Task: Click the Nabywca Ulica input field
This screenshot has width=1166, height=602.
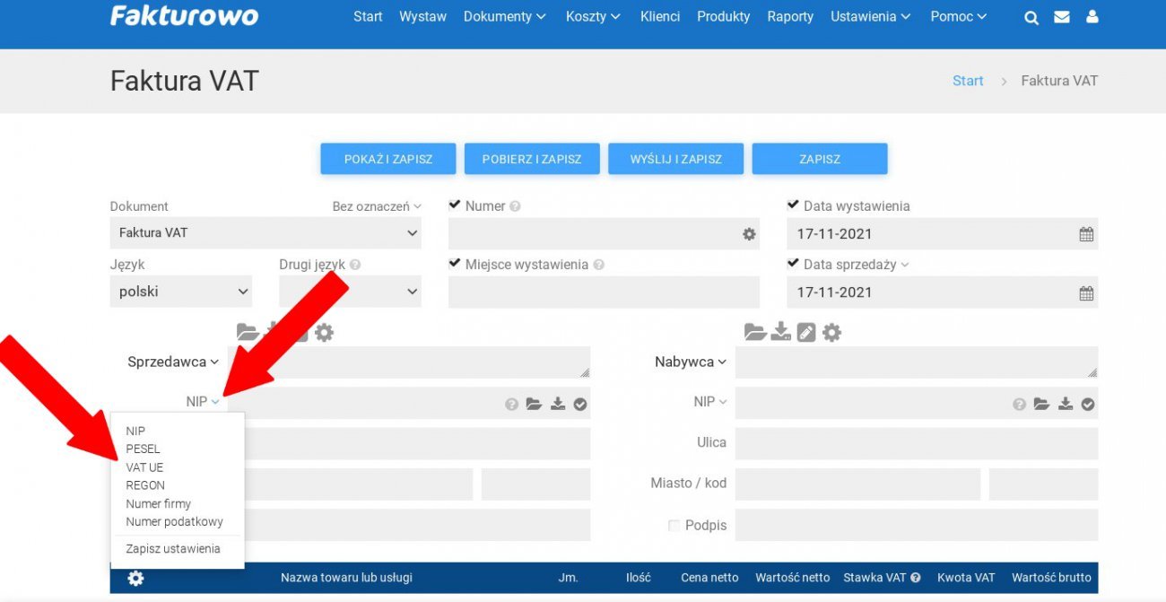Action: click(x=916, y=443)
